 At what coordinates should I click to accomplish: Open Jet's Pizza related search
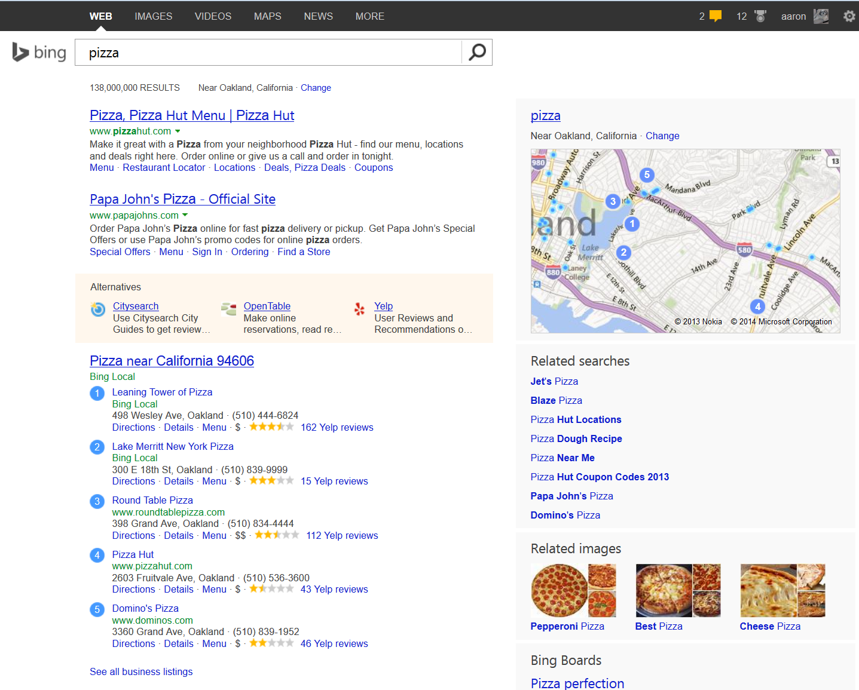pyautogui.click(x=554, y=382)
